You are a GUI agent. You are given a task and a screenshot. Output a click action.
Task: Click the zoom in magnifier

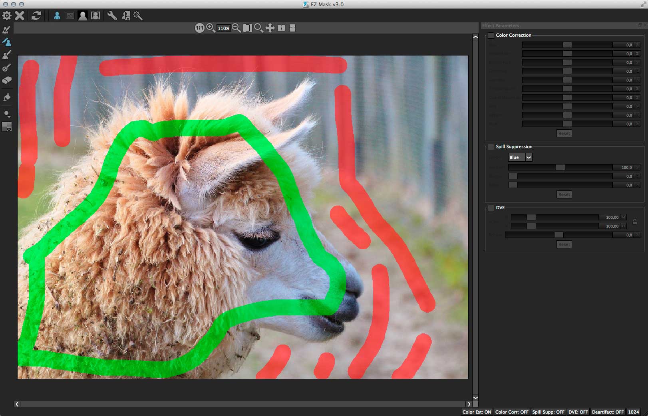211,28
